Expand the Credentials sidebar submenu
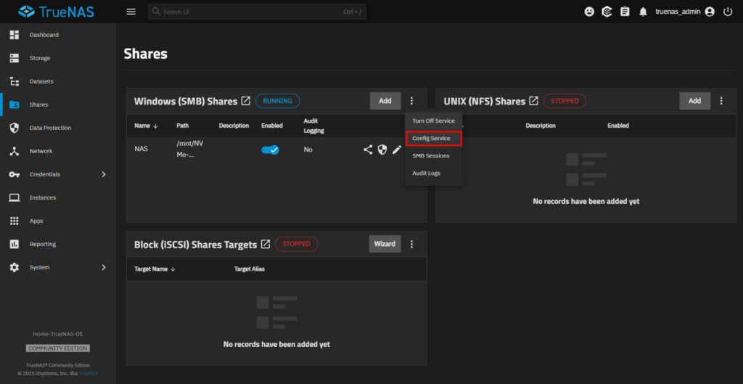 point(103,174)
